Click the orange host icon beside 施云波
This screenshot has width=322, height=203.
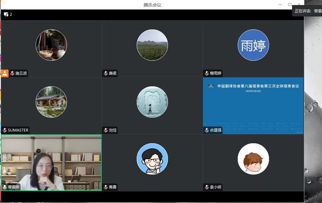pyautogui.click(x=5, y=73)
